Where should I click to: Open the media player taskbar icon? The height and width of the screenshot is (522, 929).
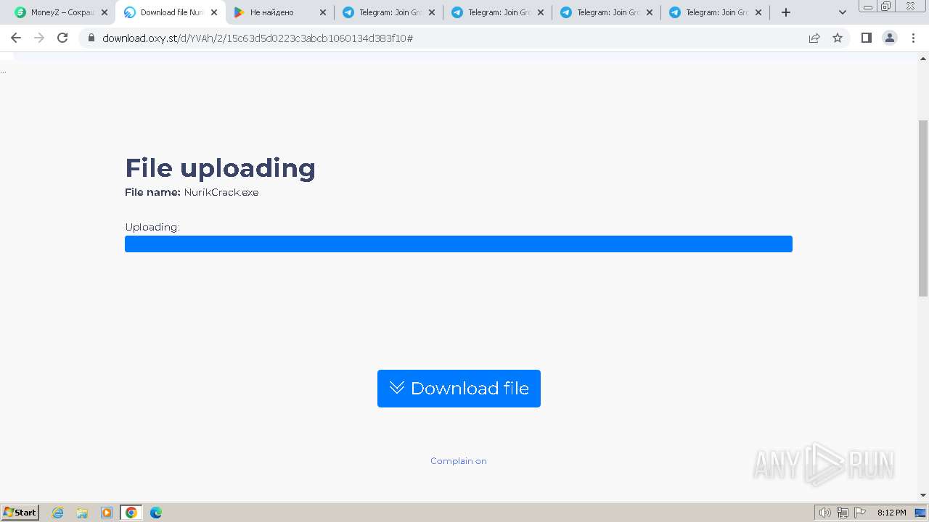[107, 513]
